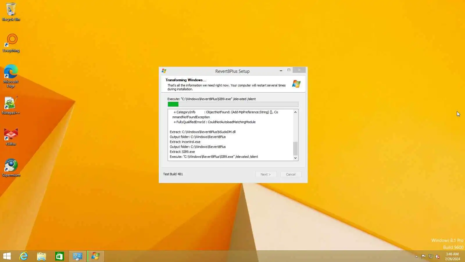The height and width of the screenshot is (262, 465).
Task: Open the Windows Start button
Action: click(7, 256)
